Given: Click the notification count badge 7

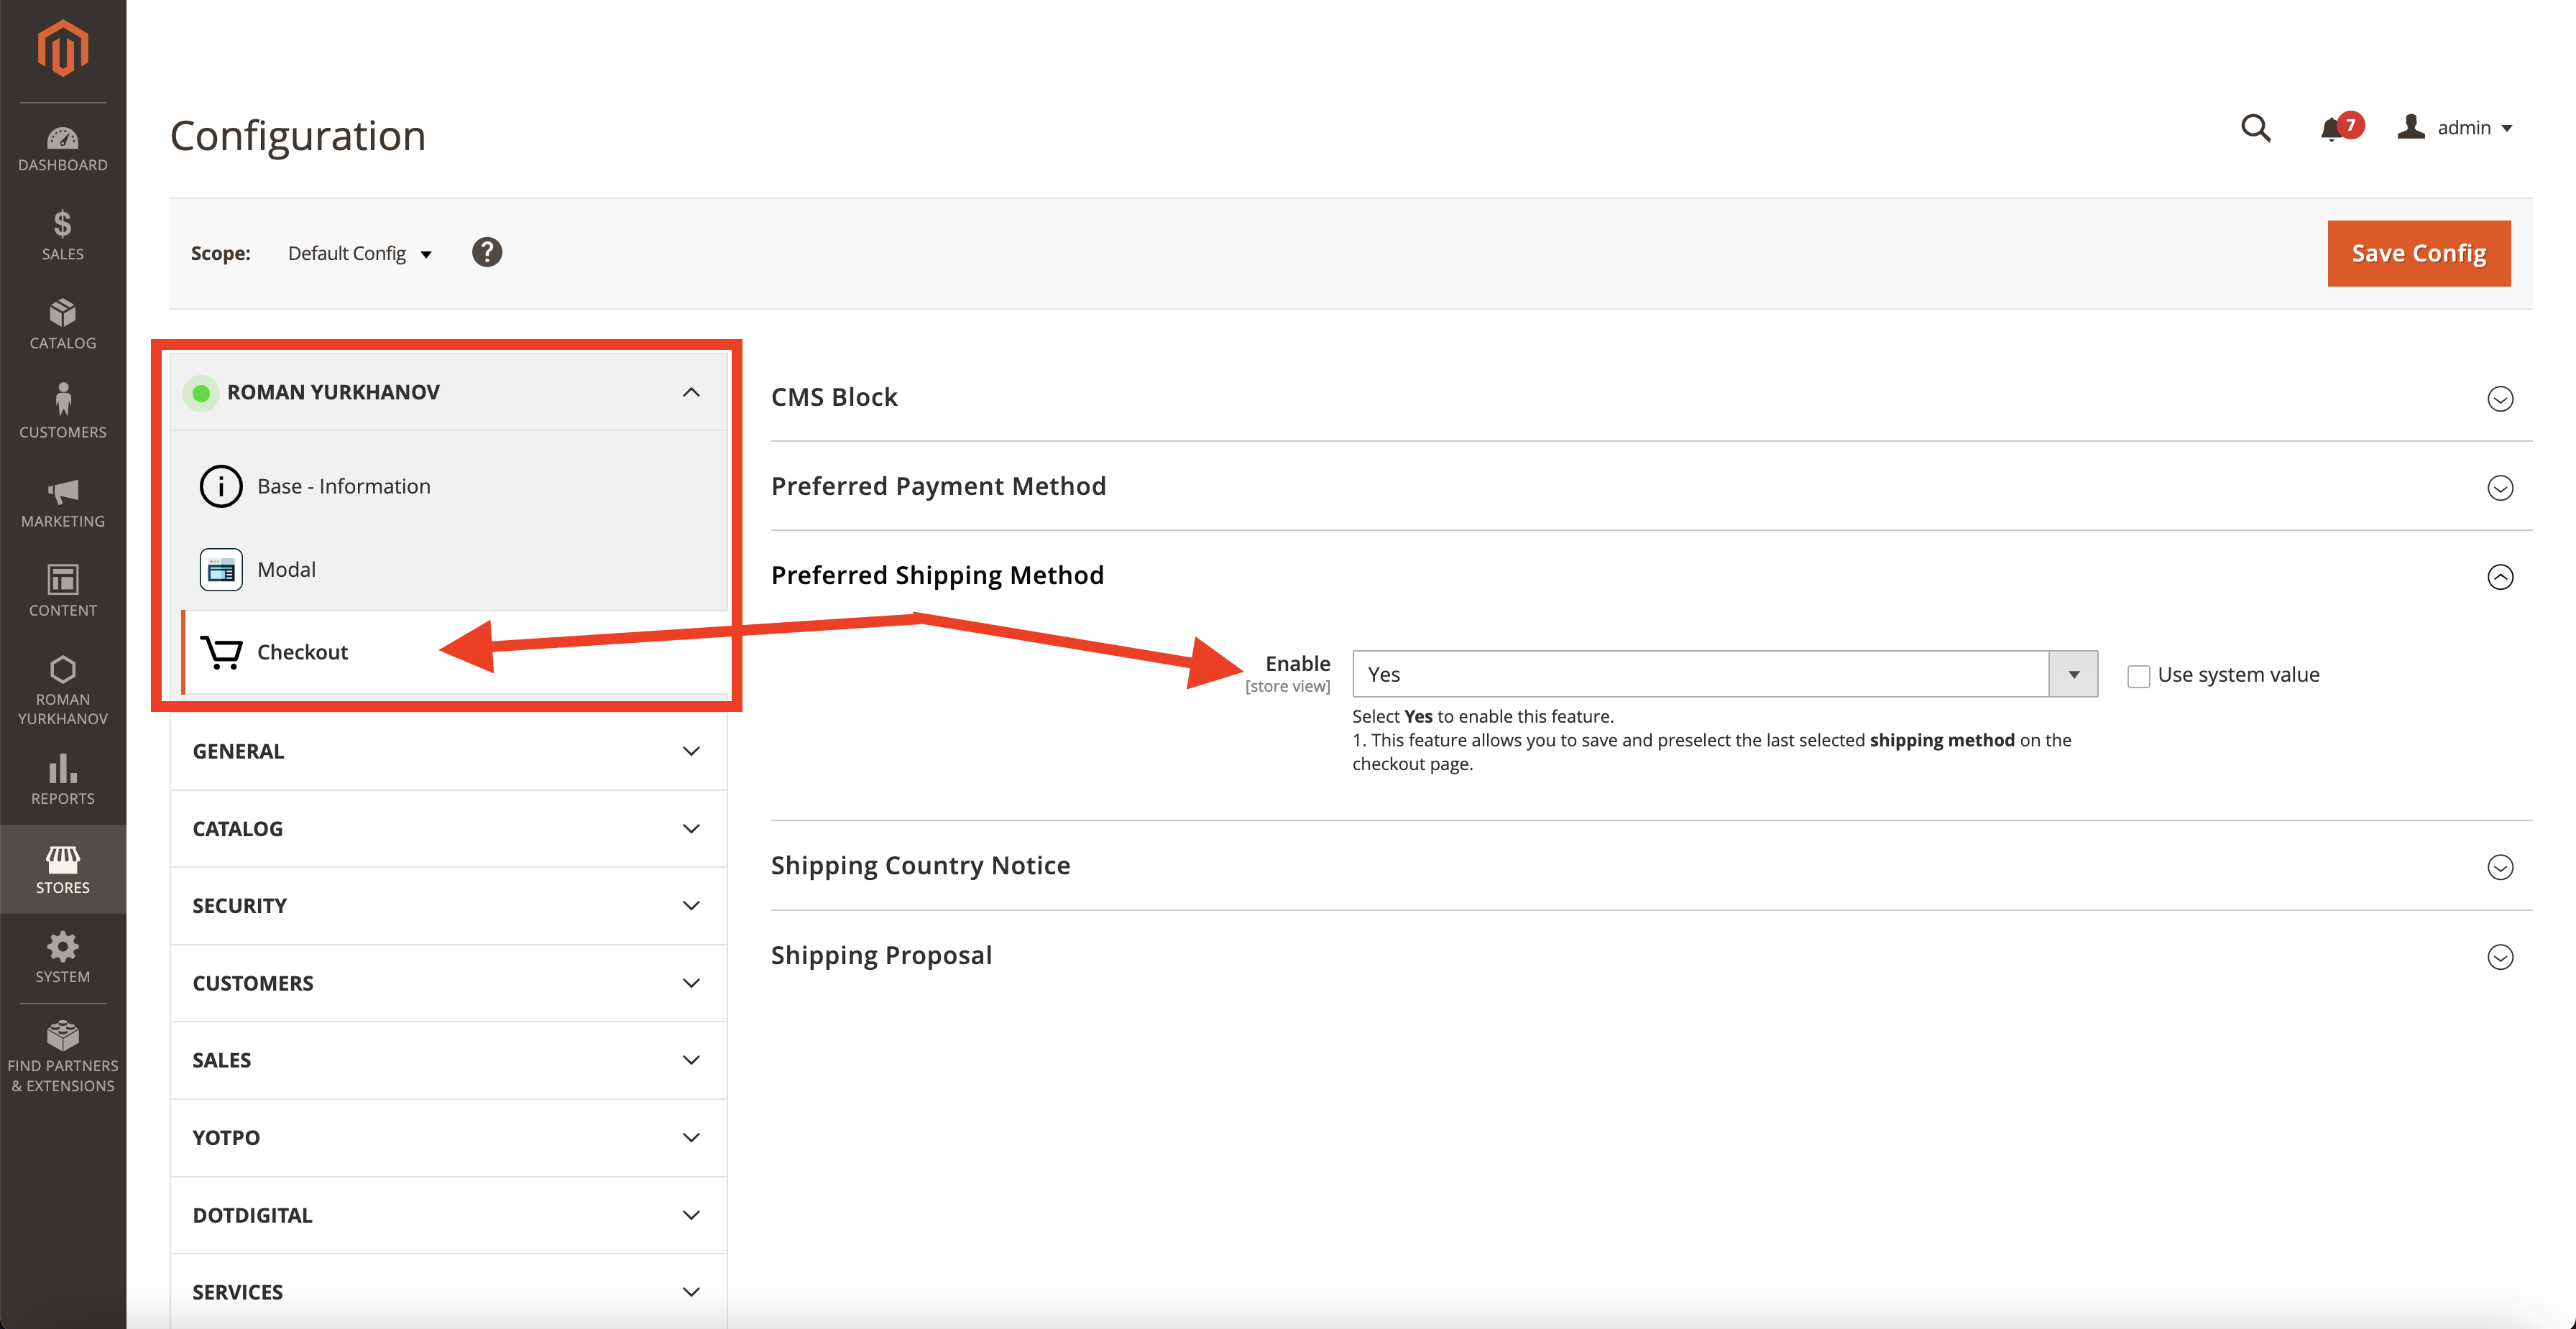Looking at the screenshot, I should pyautogui.click(x=2351, y=125).
